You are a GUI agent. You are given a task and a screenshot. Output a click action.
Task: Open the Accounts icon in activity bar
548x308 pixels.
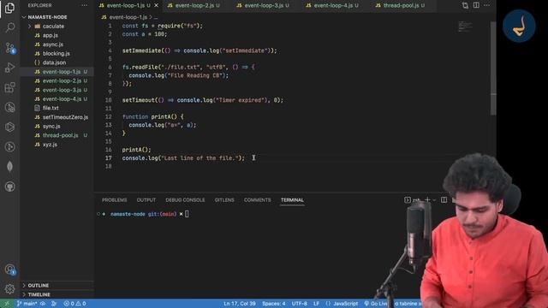point(9,269)
